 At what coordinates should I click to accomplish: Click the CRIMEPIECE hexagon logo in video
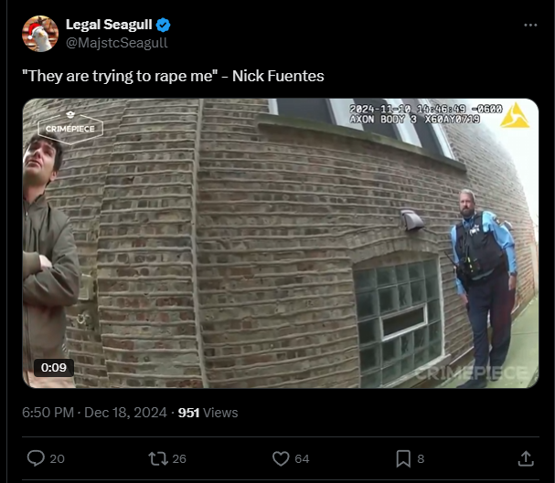[x=70, y=127]
